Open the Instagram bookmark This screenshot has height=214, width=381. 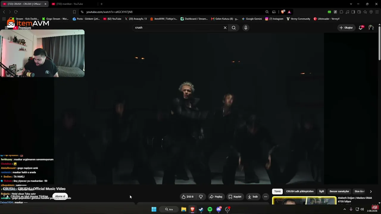tap(274, 19)
